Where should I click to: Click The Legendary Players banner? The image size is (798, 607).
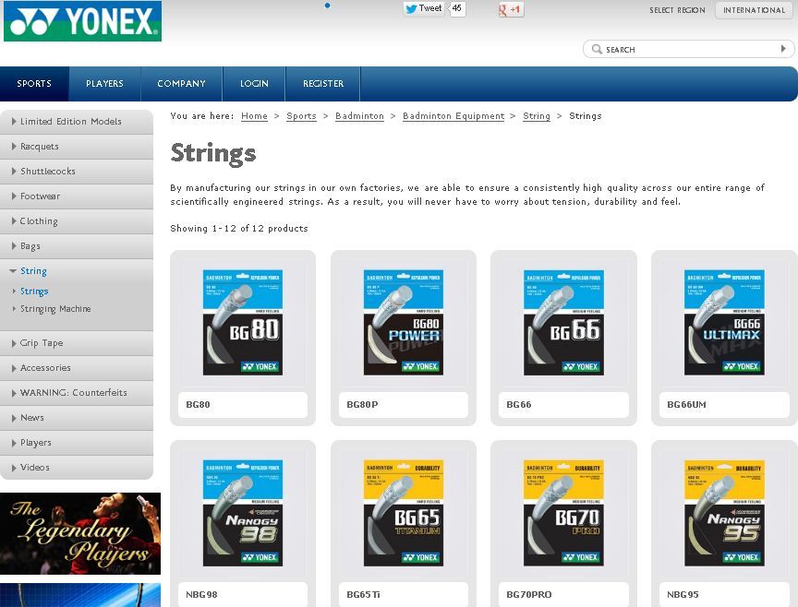tap(80, 533)
